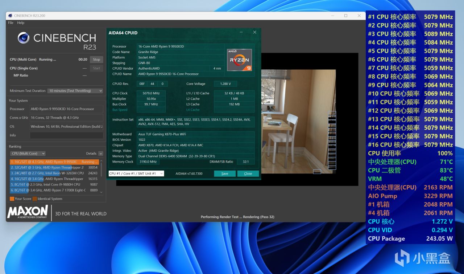Click the Cinebench R23 sphere logo

24,38
